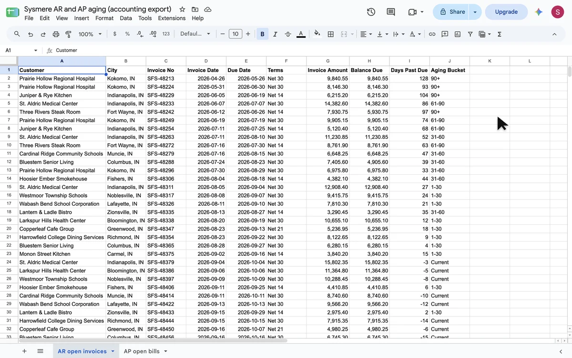The width and height of the screenshot is (572, 358).
Task: Undo the last action
Action: click(31, 34)
